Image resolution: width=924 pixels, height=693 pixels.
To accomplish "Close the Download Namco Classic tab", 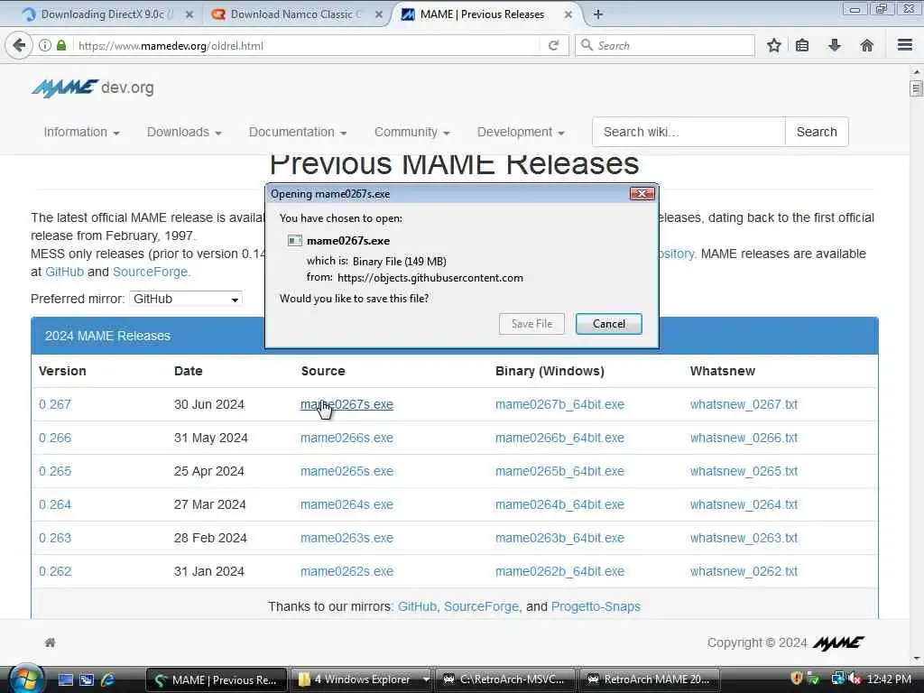I will pyautogui.click(x=379, y=14).
